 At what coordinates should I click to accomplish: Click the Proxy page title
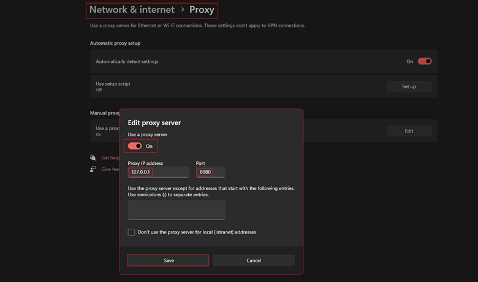pyautogui.click(x=202, y=10)
